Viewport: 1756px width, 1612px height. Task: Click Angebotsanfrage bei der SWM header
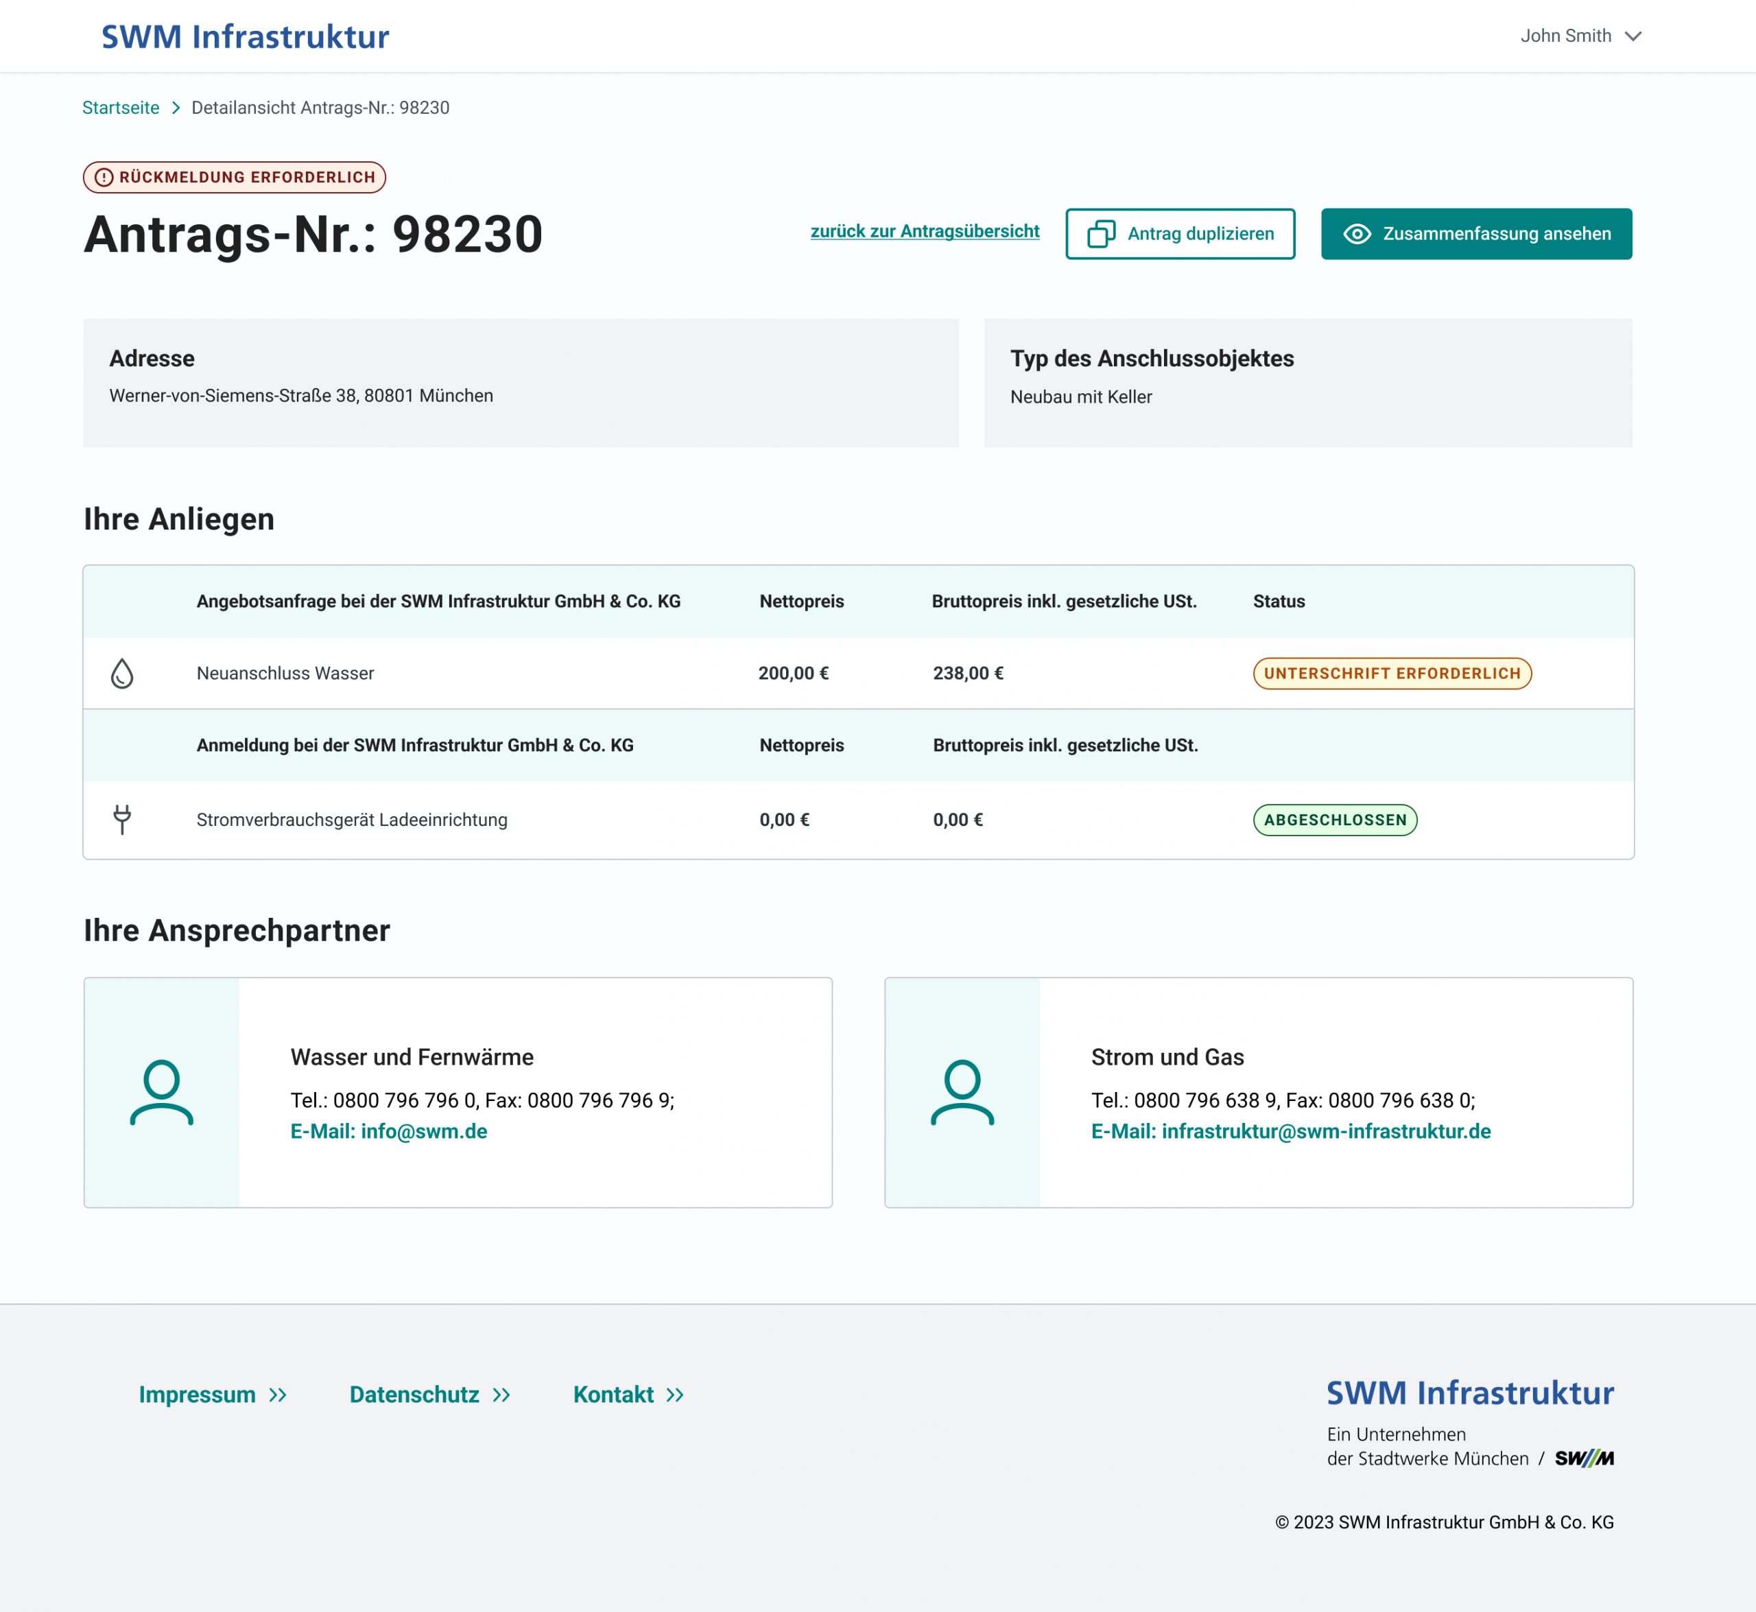pos(438,601)
